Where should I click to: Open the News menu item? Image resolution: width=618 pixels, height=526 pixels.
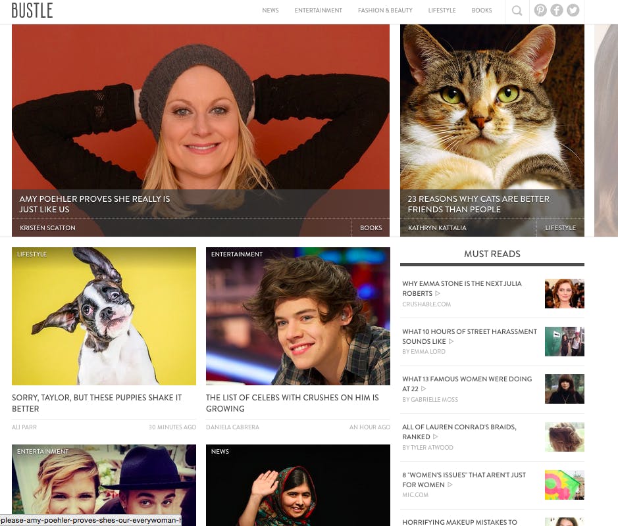[270, 11]
